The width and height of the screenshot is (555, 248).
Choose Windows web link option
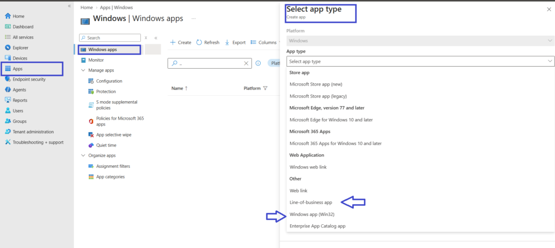click(308, 167)
